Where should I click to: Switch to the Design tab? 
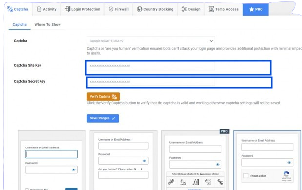[191, 9]
